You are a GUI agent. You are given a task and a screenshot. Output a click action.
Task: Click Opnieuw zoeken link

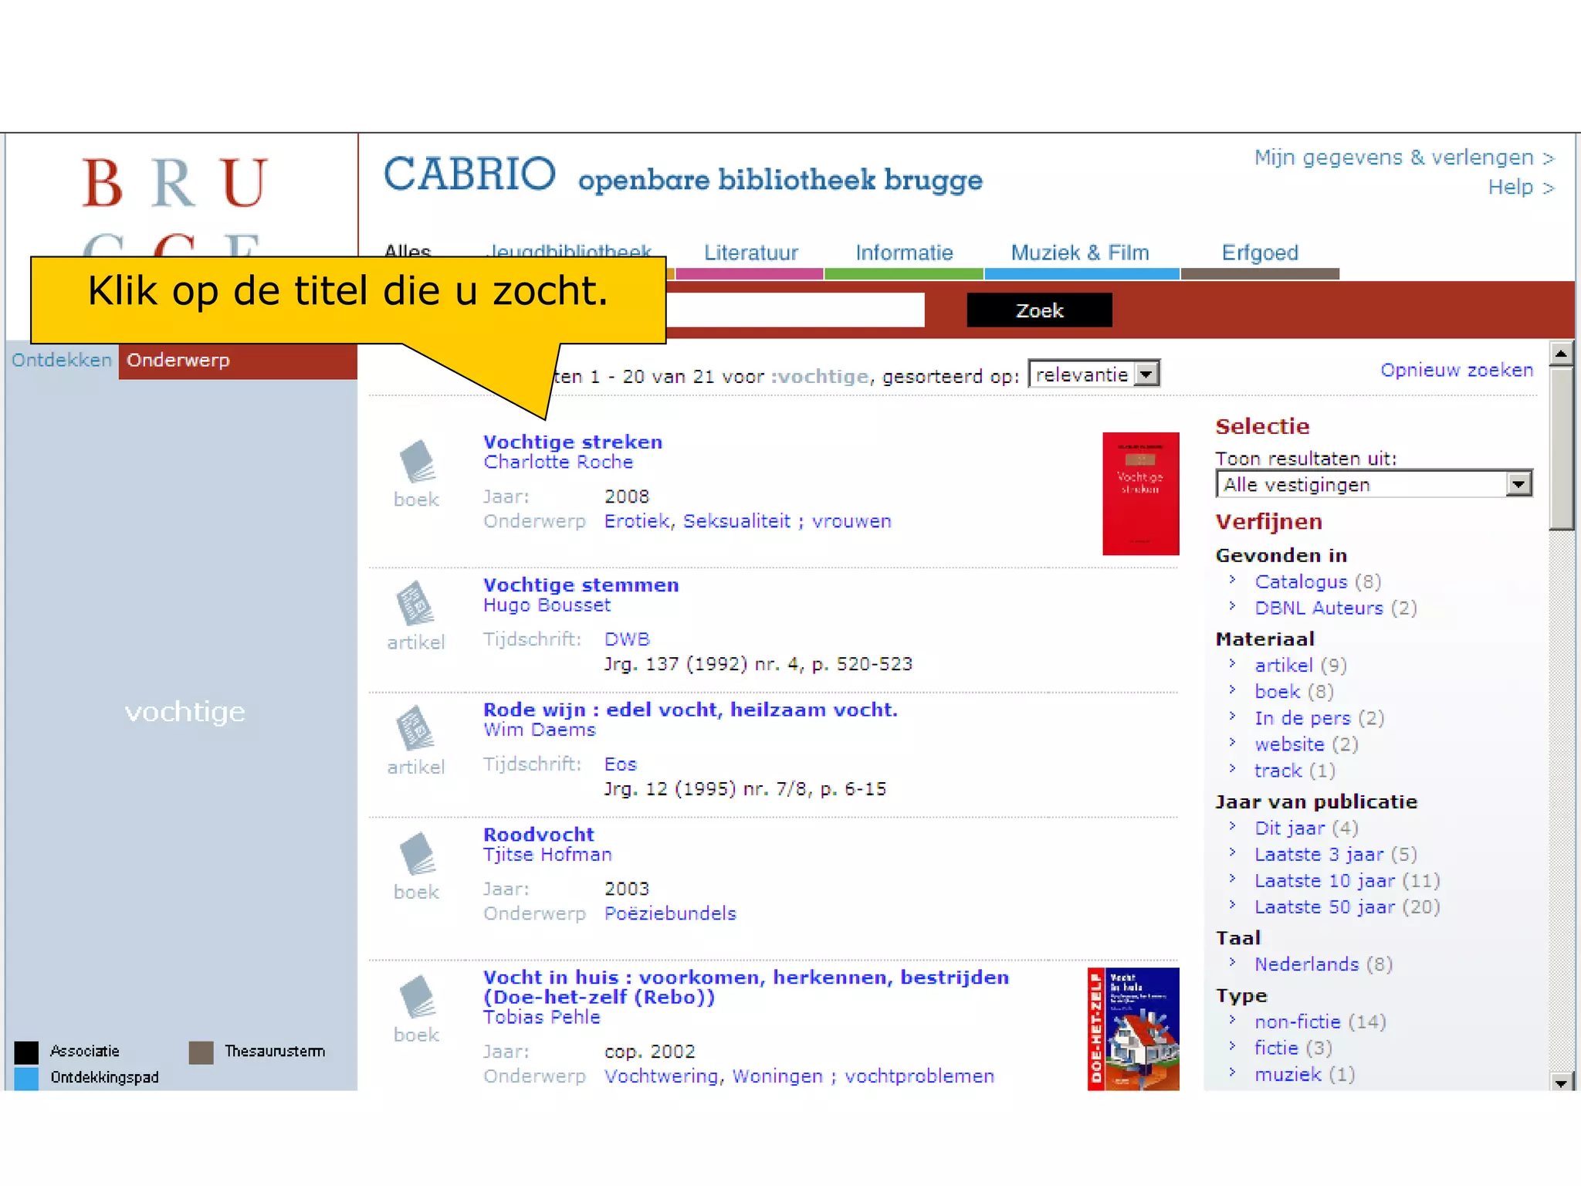tap(1457, 370)
